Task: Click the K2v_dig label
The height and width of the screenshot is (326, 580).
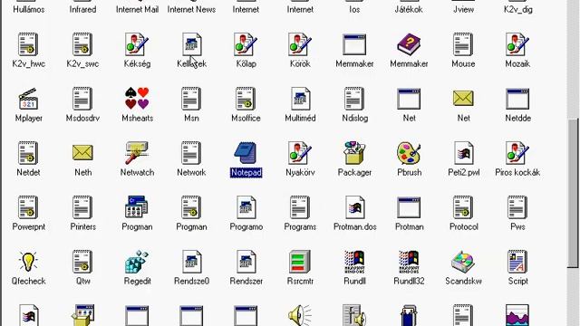Action: 517,10
